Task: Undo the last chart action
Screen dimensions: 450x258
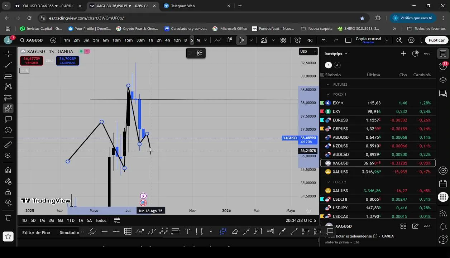Action: click(324, 40)
